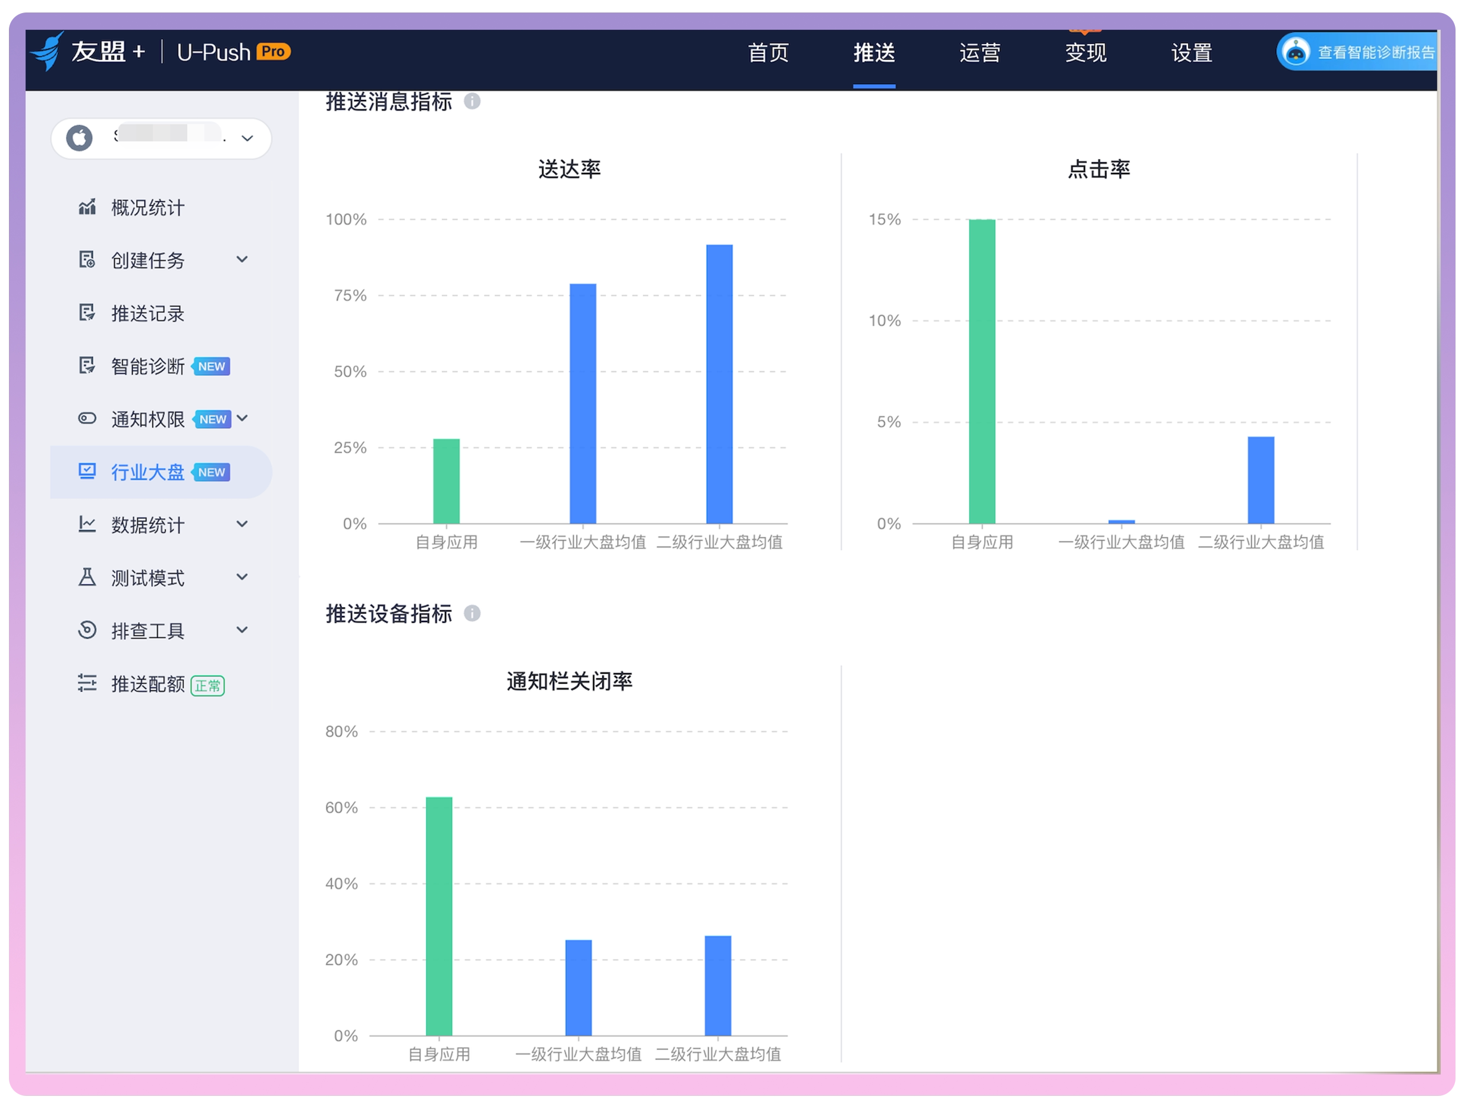Click the 智能诊断 sidebar icon
The image size is (1471, 1115).
pos(86,366)
